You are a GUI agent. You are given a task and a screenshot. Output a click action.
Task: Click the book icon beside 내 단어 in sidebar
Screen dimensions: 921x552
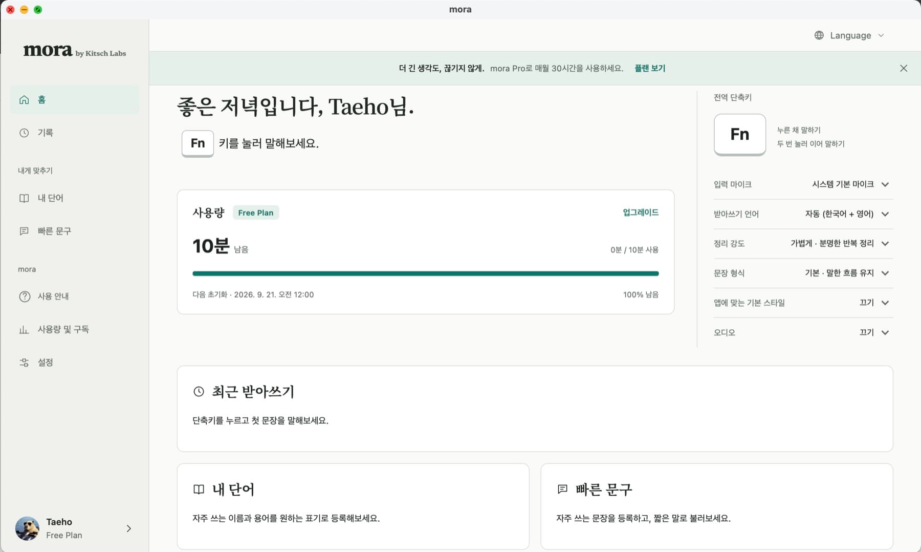tap(24, 198)
